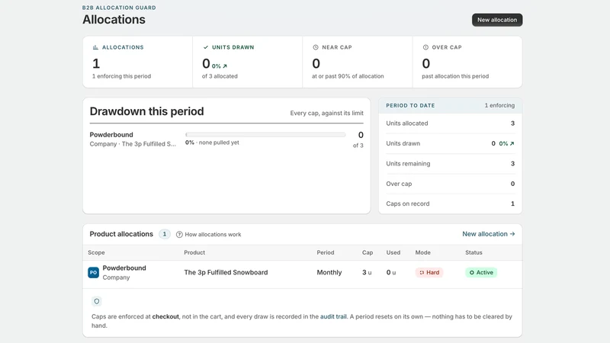Viewport: 610px width, 343px height.
Task: Click the Monthly period cell
Action: [x=329, y=273]
